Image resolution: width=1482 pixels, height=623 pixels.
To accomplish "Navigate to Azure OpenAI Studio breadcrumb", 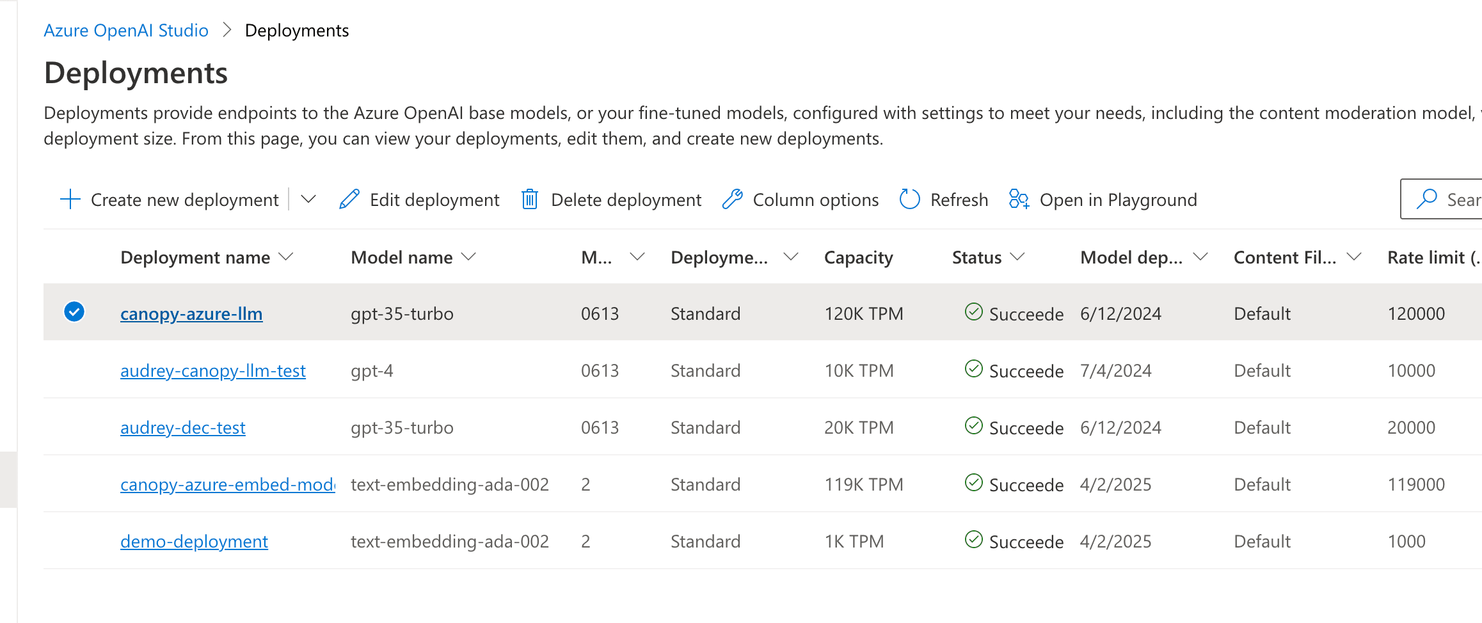I will pos(126,31).
